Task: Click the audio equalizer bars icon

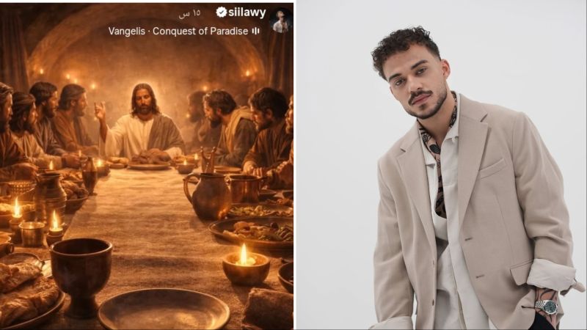Action: 255,31
